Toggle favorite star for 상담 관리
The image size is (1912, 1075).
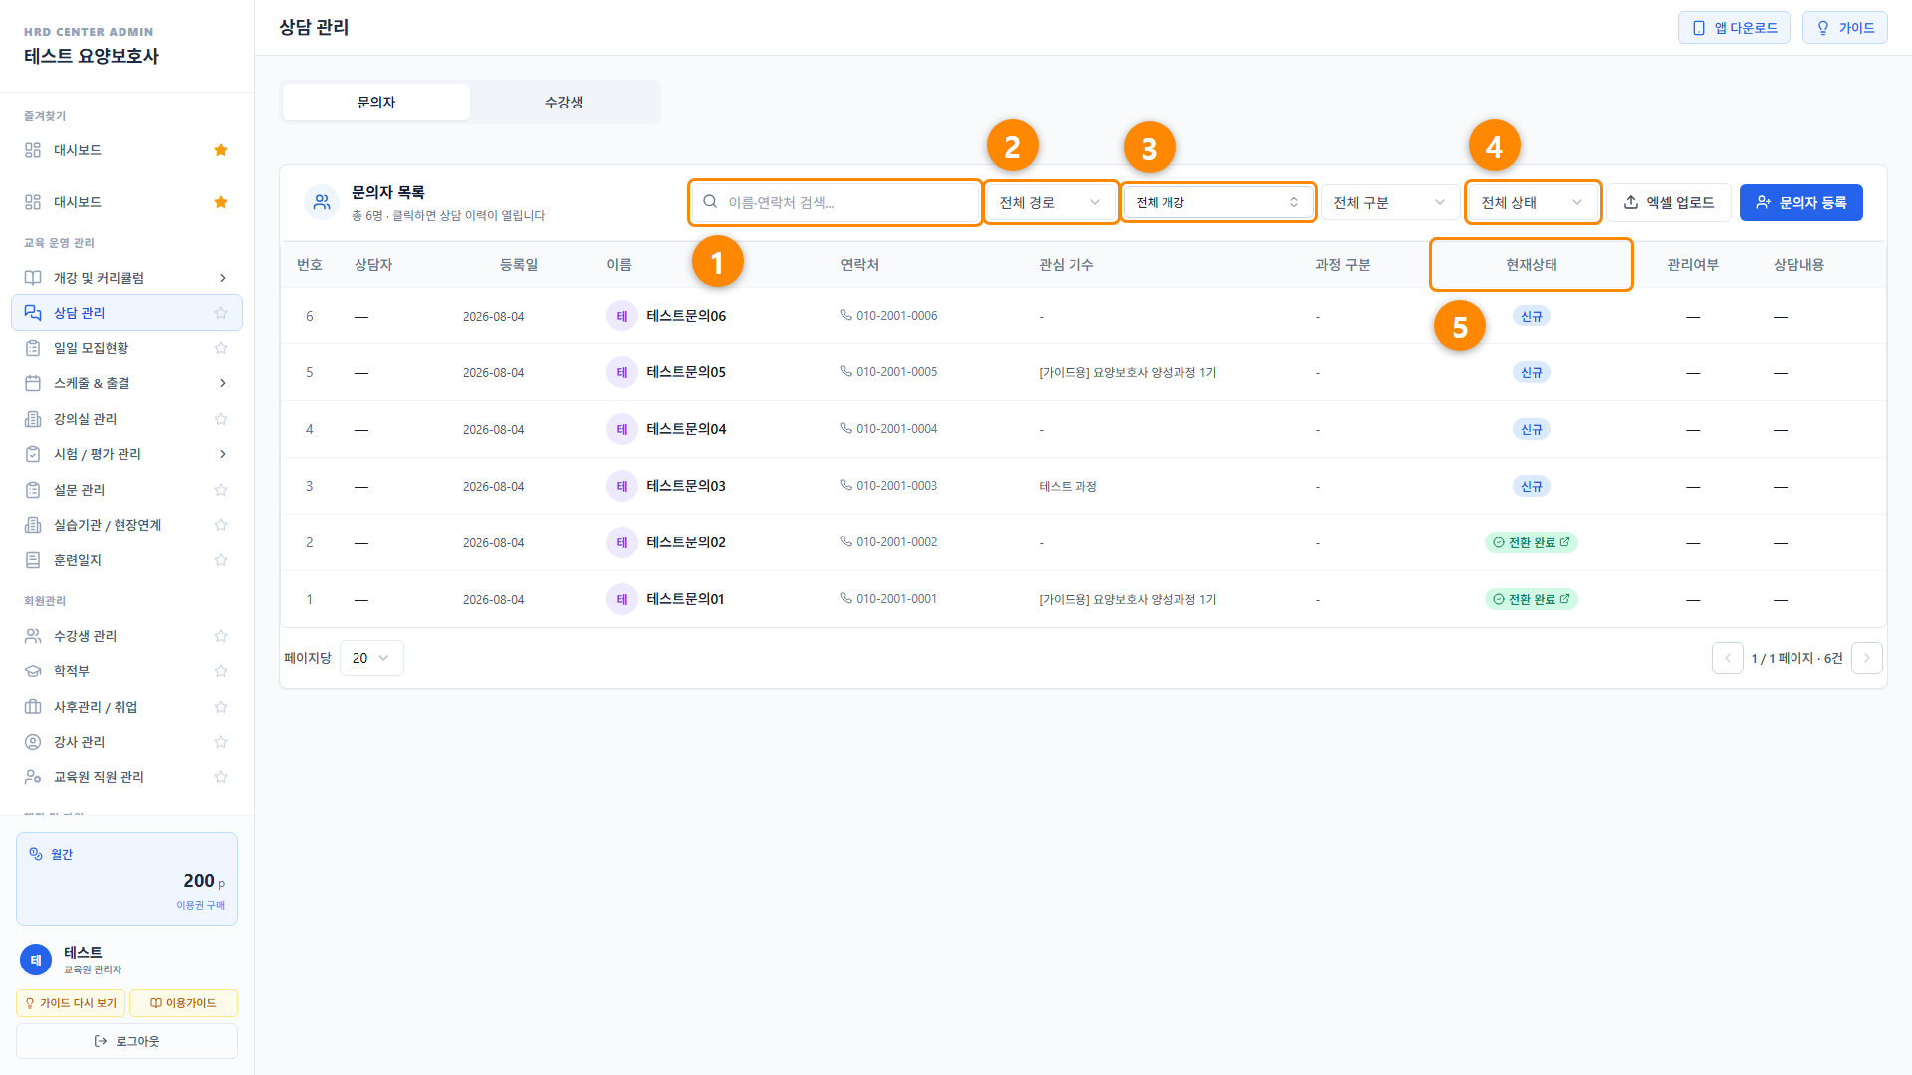(221, 313)
